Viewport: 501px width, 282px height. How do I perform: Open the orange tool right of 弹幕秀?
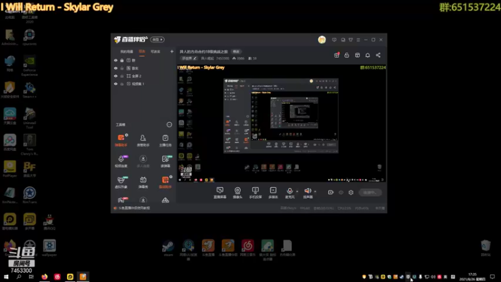[165, 182]
